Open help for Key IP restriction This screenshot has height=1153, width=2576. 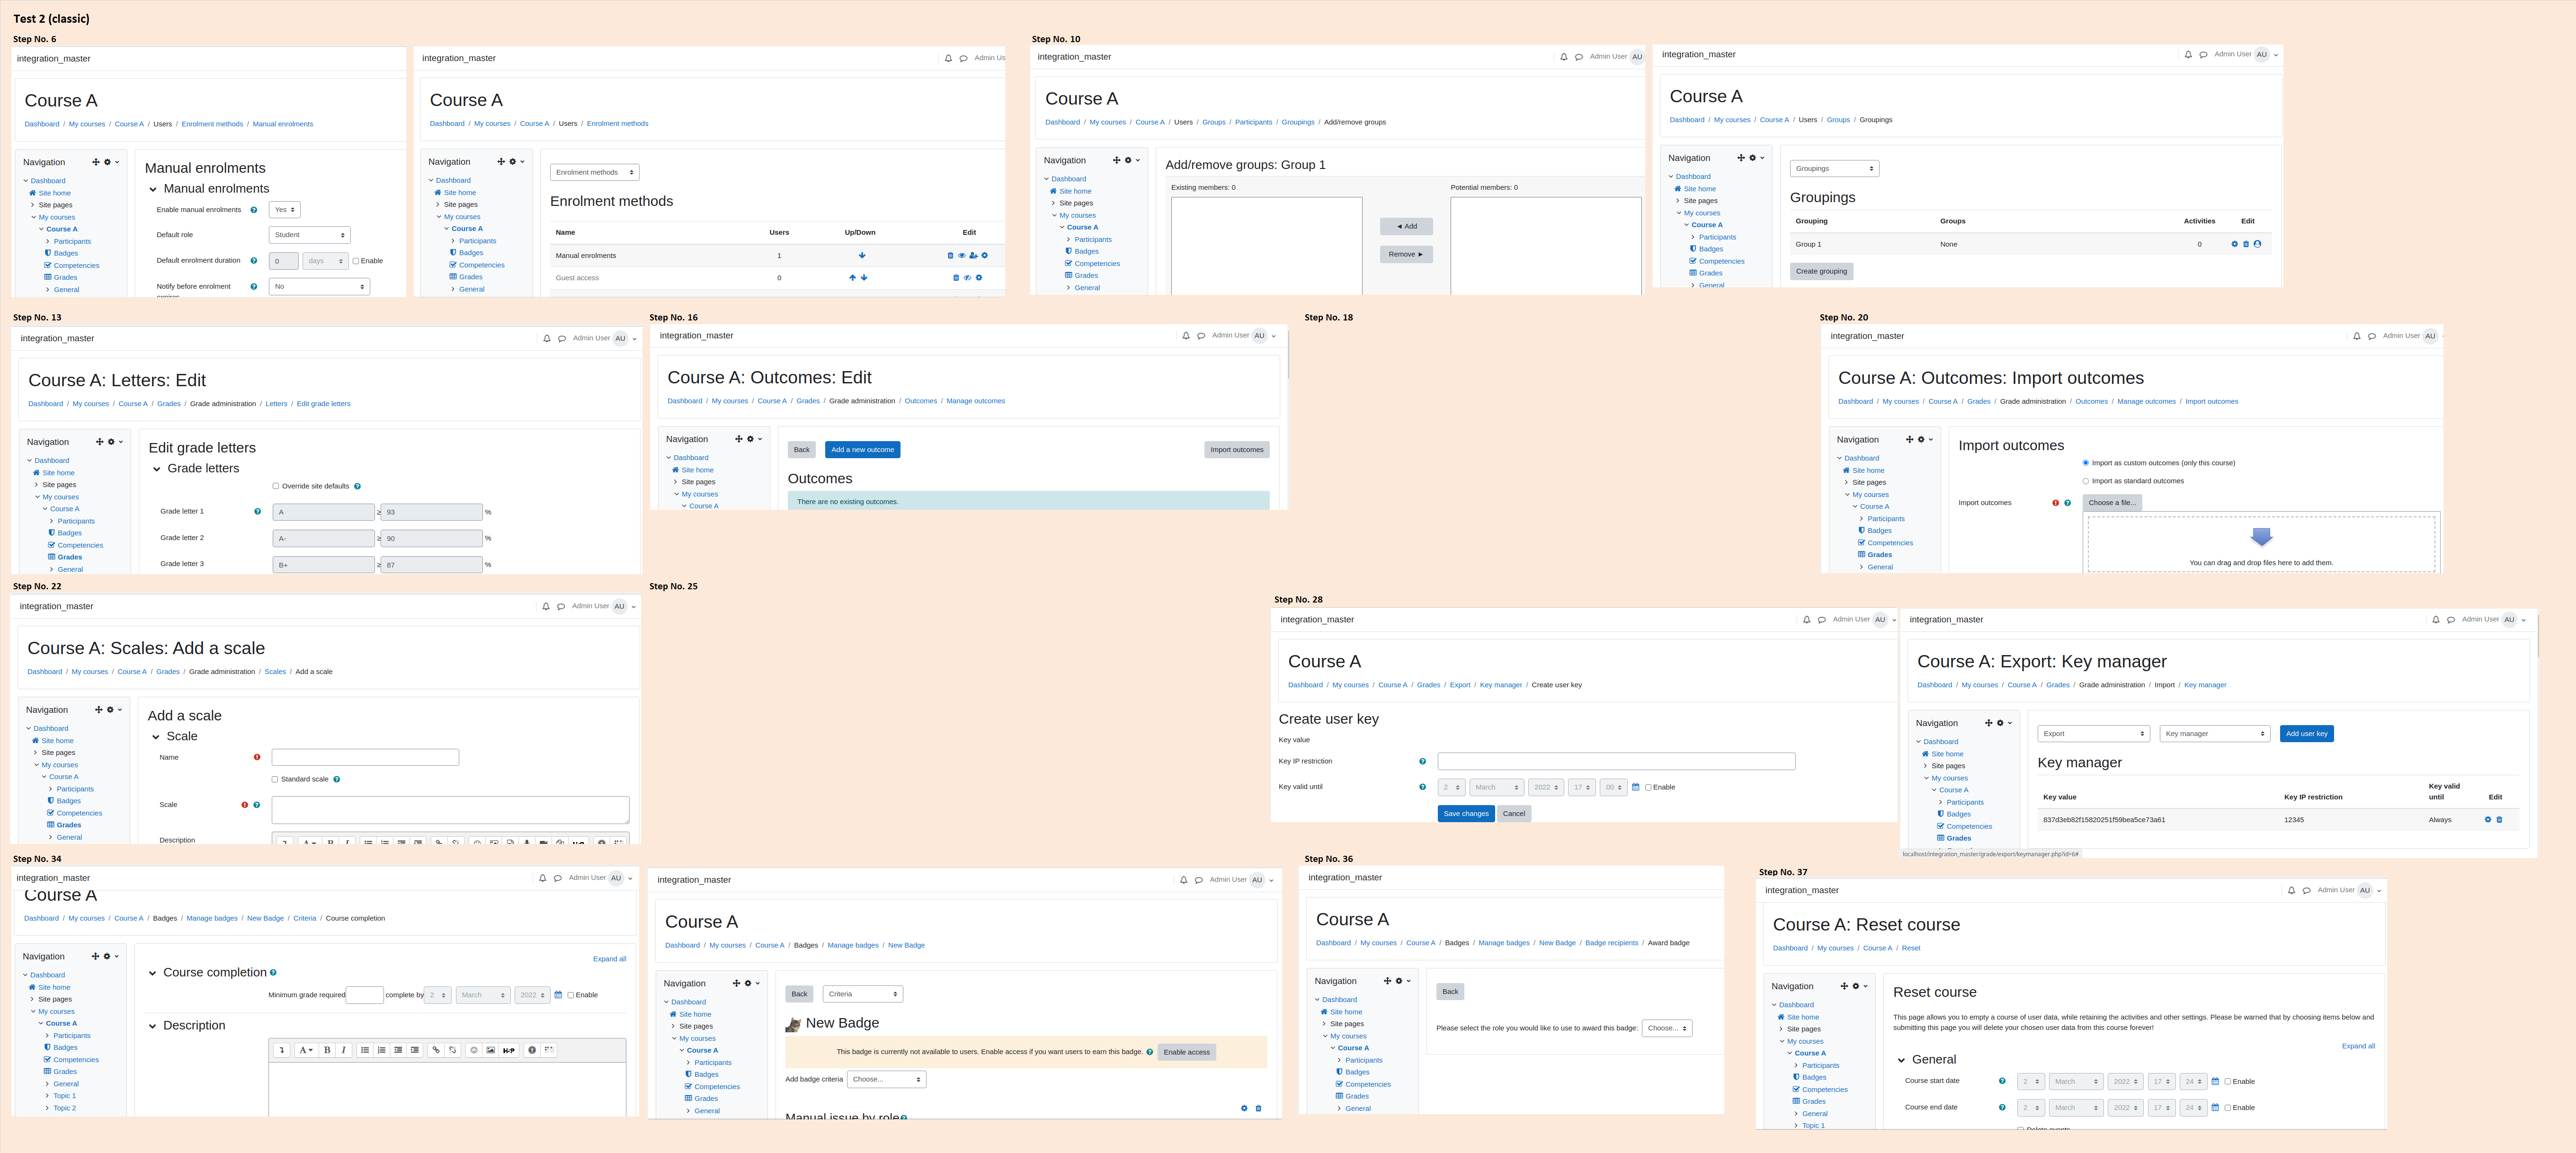(1422, 762)
